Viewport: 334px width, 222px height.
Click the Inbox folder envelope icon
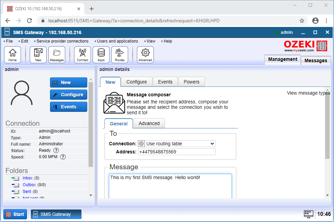tap(15, 178)
